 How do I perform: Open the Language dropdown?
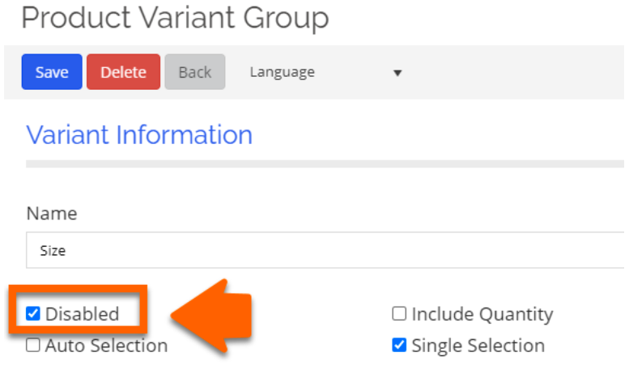(x=324, y=72)
